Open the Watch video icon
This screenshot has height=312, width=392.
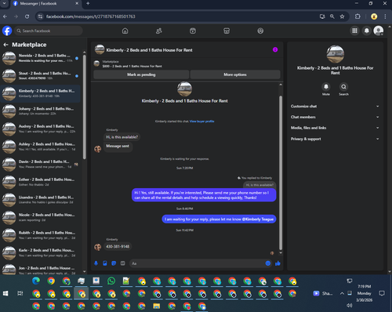193,31
